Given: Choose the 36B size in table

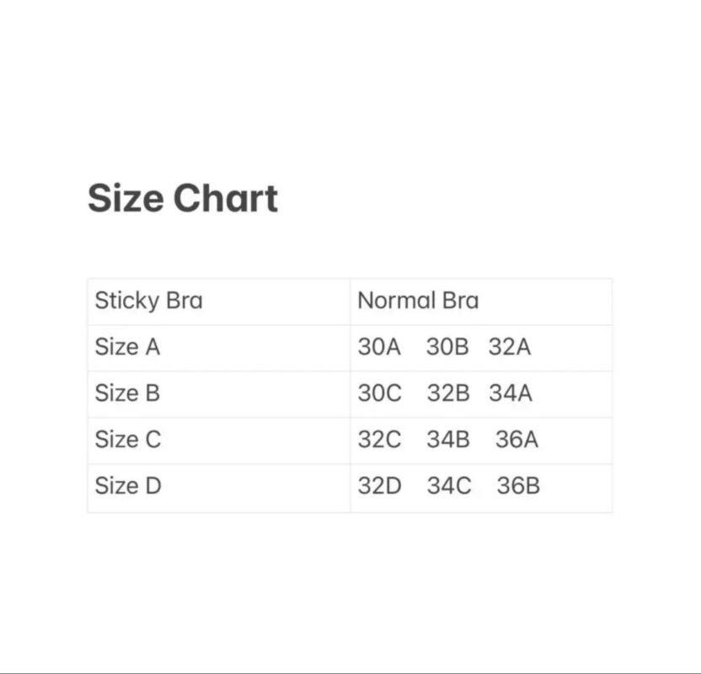Looking at the screenshot, I should pyautogui.click(x=518, y=486).
